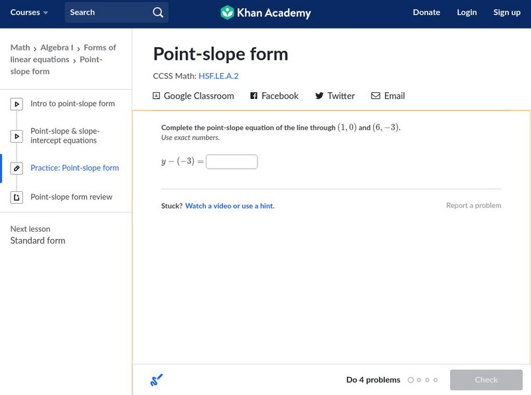Click the Khan Academy logo
Image resolution: width=531 pixels, height=395 pixels.
[265, 13]
